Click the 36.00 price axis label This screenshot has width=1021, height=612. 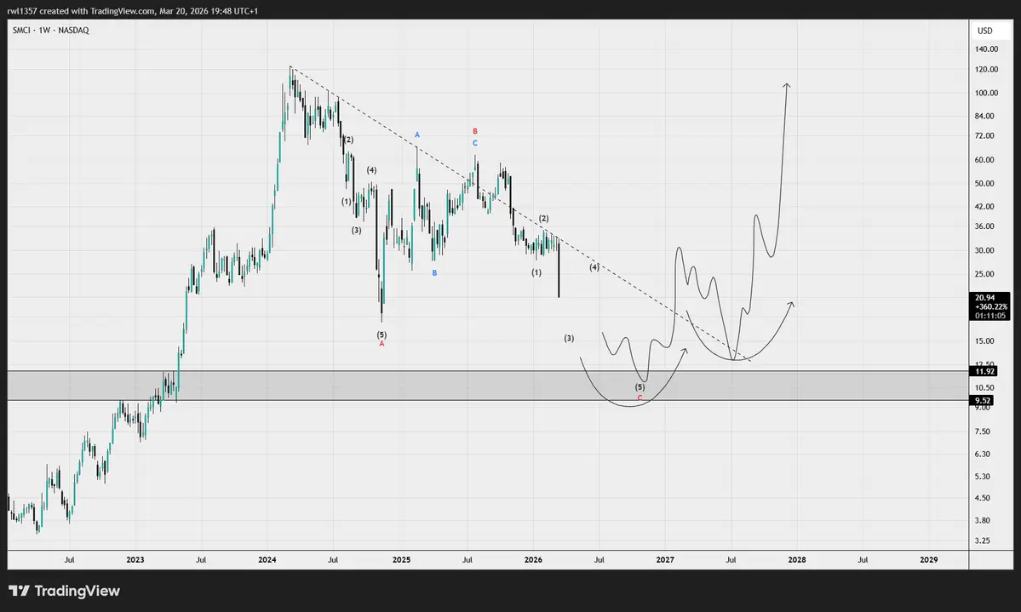tap(984, 226)
